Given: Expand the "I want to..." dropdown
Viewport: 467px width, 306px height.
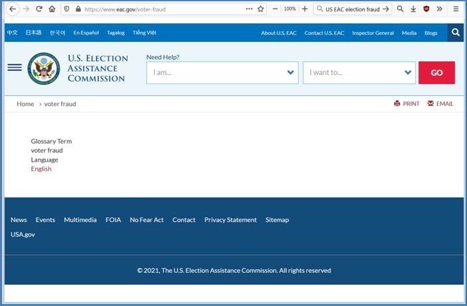Looking at the screenshot, I should 359,73.
